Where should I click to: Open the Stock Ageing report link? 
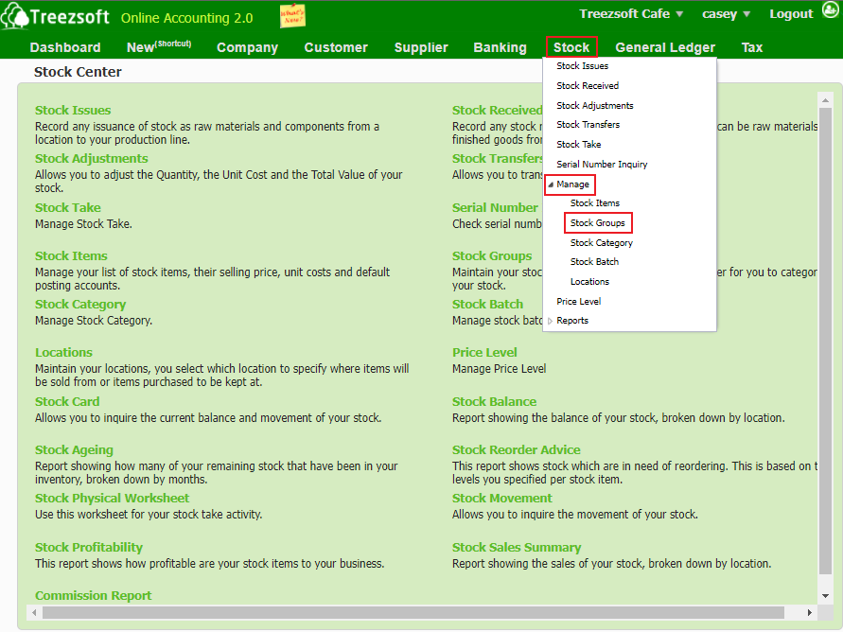click(74, 450)
